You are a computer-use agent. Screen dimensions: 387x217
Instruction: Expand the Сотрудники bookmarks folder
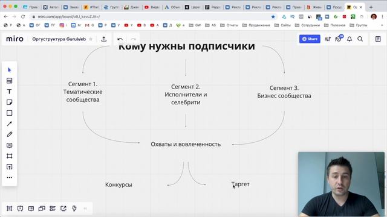pos(308,25)
